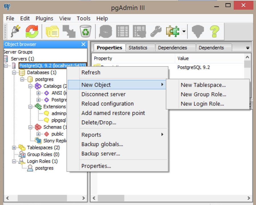256x205 pixels.
Task: Collapse the postgres database node
Action: coord(22,79)
